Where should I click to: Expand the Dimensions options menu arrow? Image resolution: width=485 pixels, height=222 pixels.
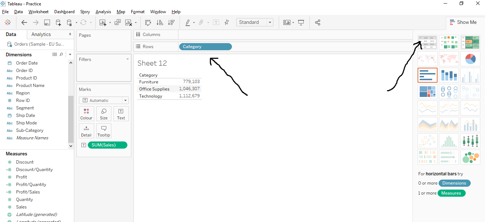pyautogui.click(x=70, y=54)
